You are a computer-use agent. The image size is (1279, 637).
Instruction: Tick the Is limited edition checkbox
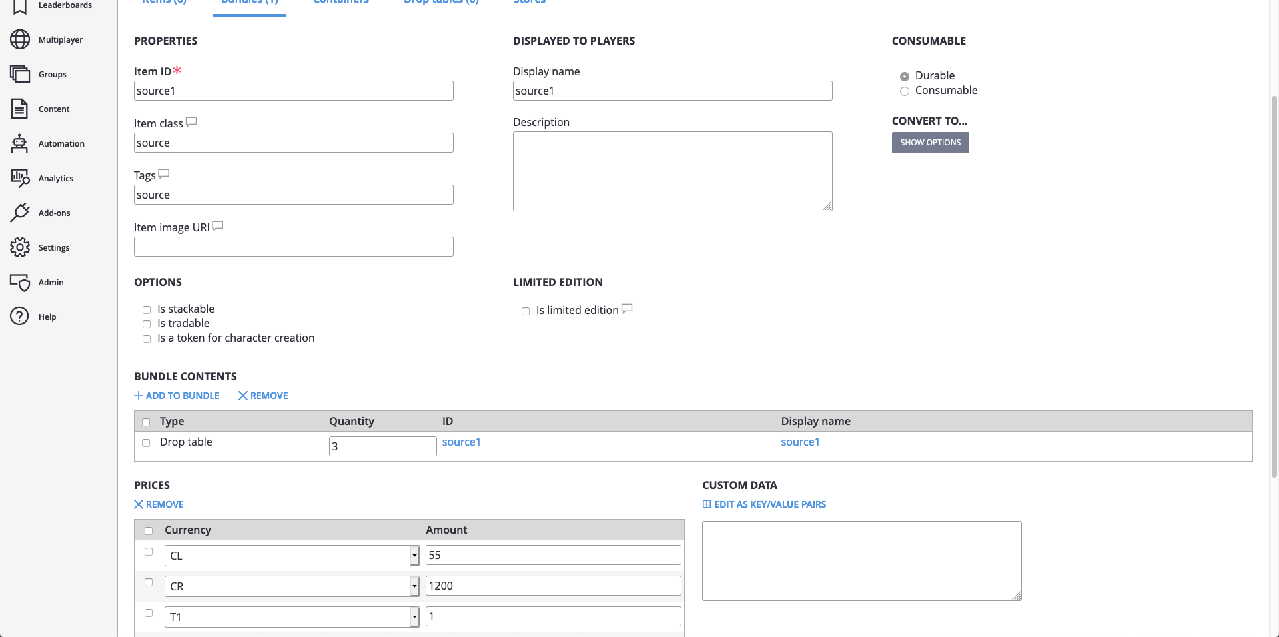[x=526, y=311]
